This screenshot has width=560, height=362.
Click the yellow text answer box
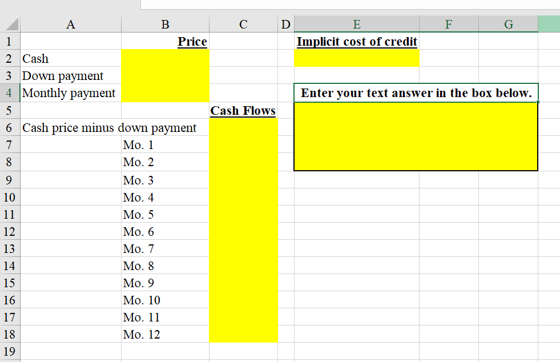(415, 137)
